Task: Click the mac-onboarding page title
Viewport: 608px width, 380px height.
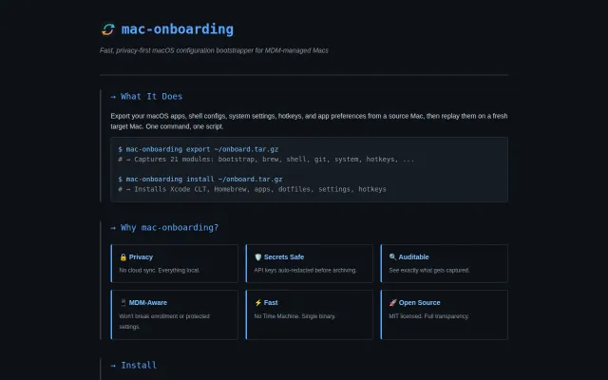Action: (x=178, y=29)
